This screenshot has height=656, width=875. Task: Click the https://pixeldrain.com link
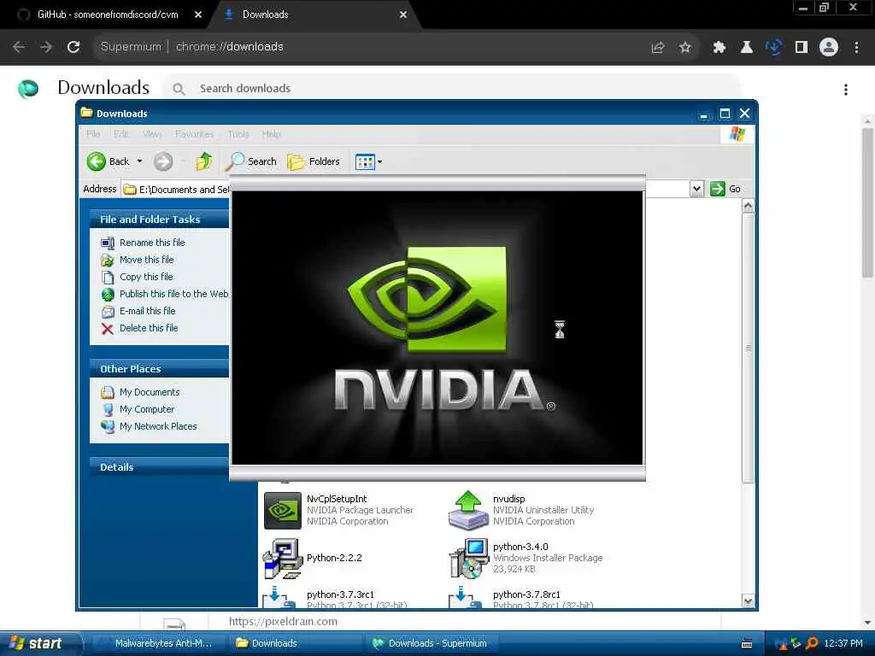coord(283,622)
